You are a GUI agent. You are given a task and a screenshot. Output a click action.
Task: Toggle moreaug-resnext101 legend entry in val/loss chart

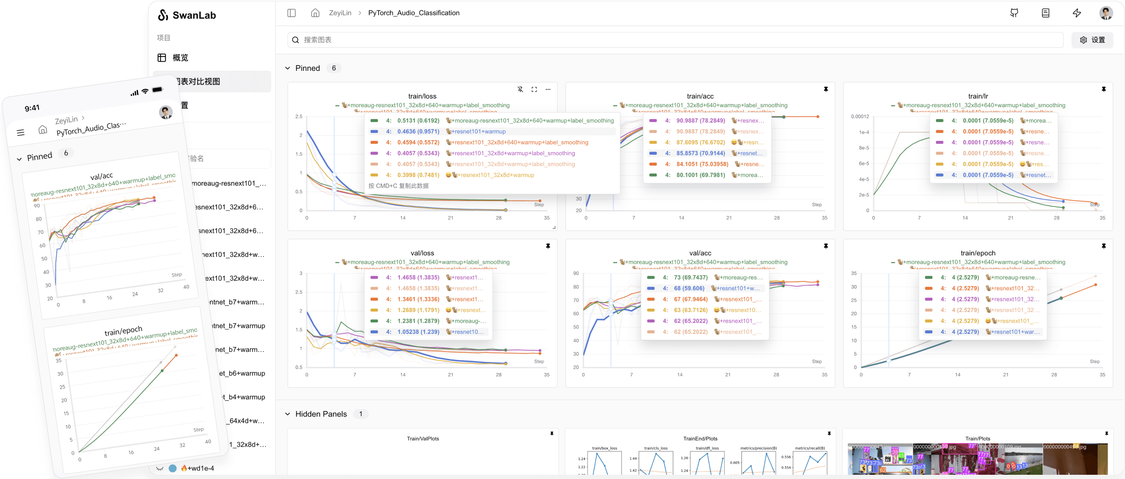coord(422,262)
